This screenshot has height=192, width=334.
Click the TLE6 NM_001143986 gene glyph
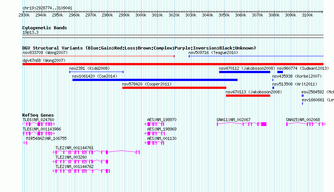[39, 133]
